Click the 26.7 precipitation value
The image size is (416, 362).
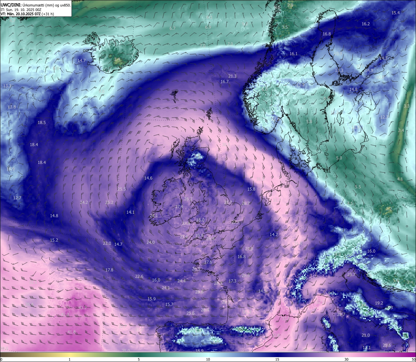[x=246, y=203]
